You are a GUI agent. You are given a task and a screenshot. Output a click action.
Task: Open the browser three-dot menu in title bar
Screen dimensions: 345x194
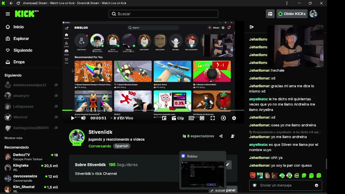[x=287, y=3]
